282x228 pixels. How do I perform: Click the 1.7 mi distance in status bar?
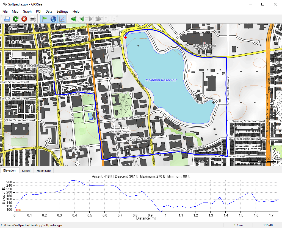coord(238,225)
